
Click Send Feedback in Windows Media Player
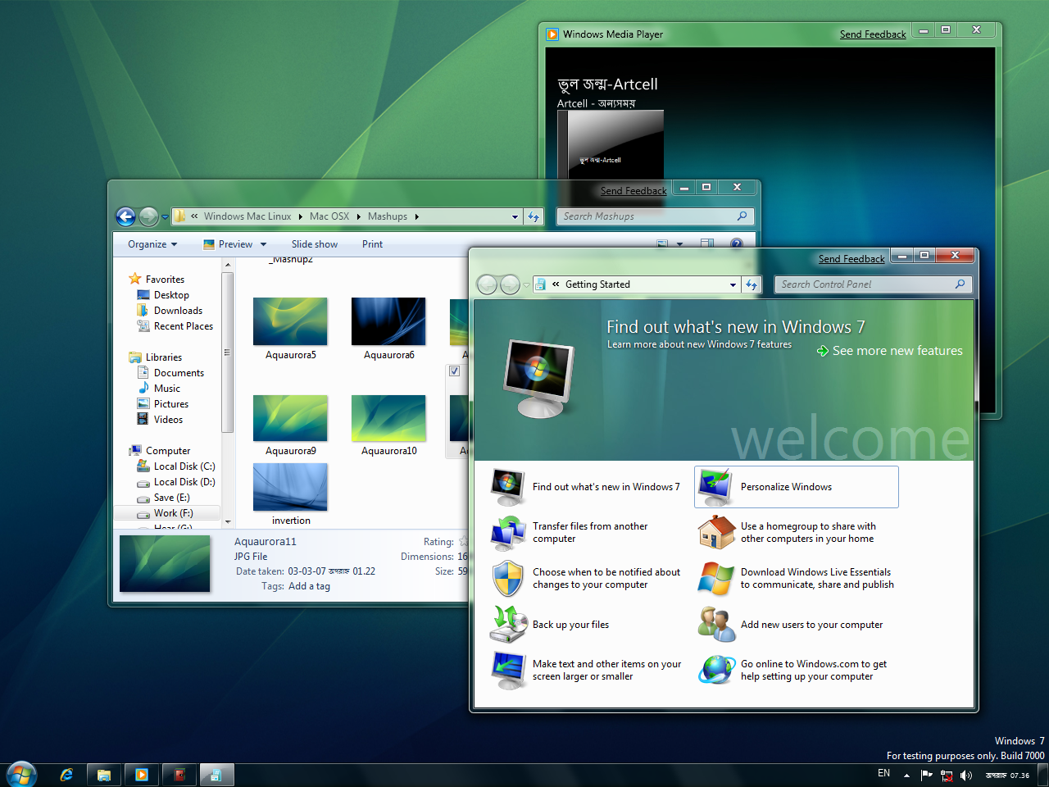coord(873,34)
